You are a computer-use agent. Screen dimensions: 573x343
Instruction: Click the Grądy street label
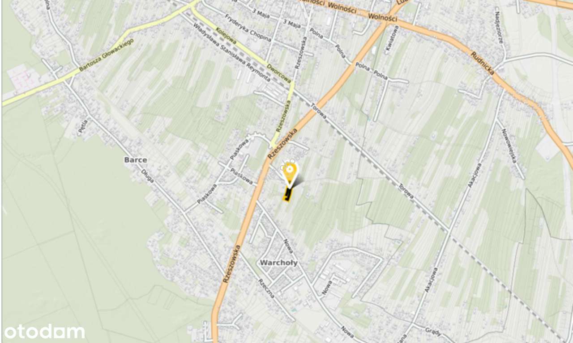coord(432,332)
